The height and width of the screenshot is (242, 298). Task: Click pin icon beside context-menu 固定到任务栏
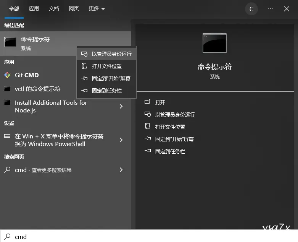(84, 91)
